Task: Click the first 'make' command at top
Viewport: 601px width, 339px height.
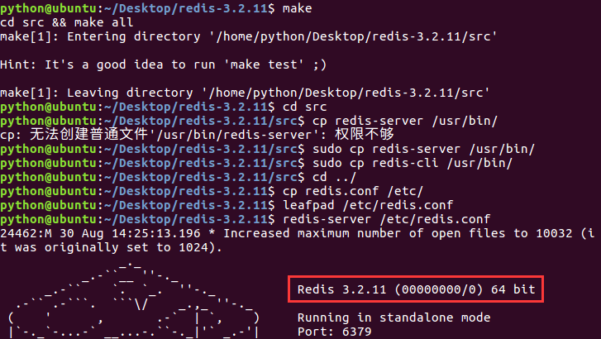Action: click(x=297, y=8)
